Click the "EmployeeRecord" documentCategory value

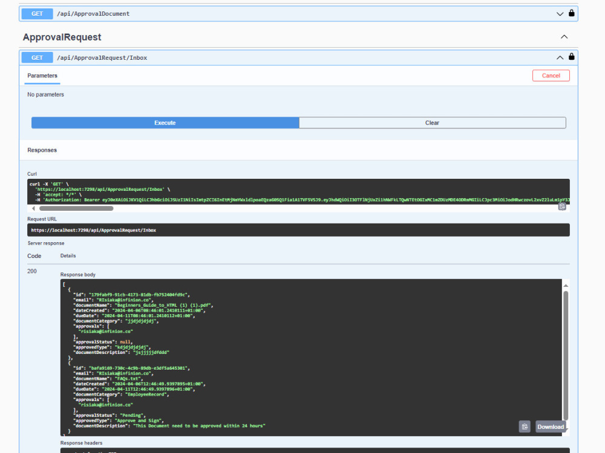[x=146, y=394]
